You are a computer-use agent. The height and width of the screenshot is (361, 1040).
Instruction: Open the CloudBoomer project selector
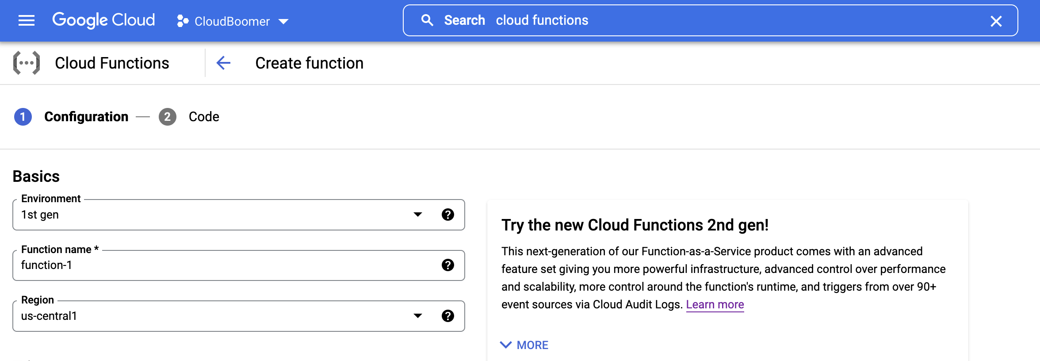tap(233, 21)
